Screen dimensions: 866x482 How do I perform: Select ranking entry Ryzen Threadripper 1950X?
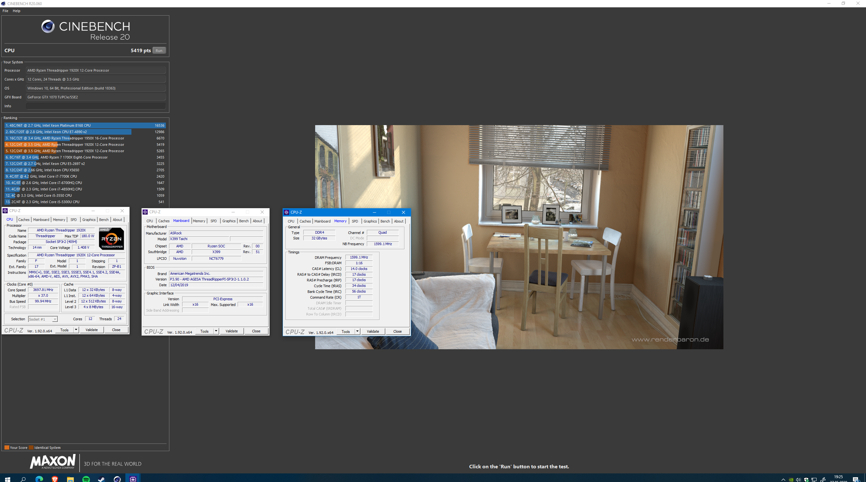[85, 138]
